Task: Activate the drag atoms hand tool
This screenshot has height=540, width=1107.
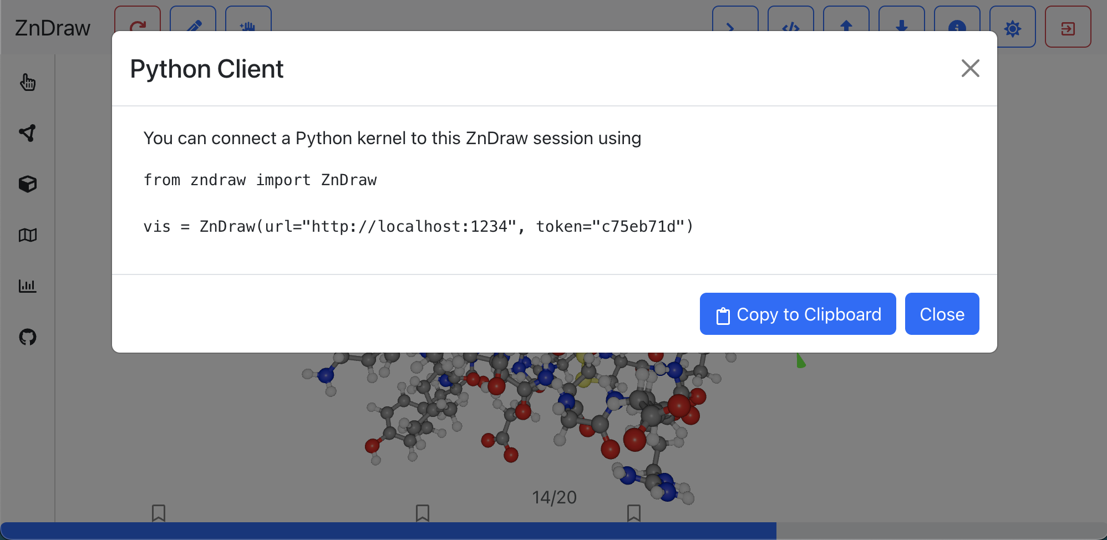Action: click(x=248, y=26)
